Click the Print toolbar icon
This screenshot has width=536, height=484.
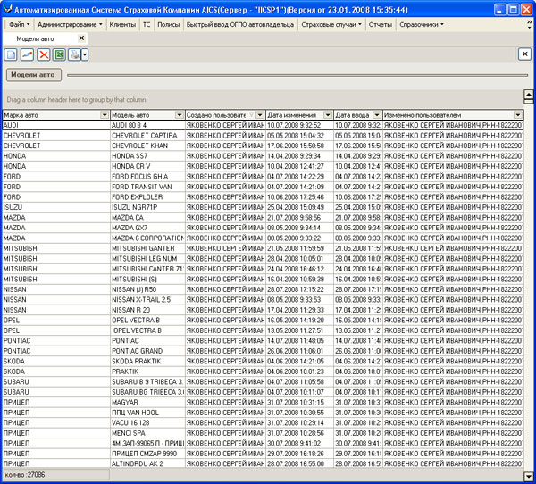point(74,54)
